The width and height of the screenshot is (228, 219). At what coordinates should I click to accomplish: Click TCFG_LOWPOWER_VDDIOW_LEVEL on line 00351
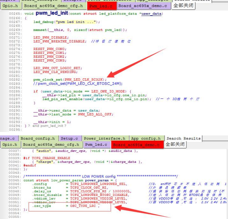pyautogui.click(x=98, y=202)
